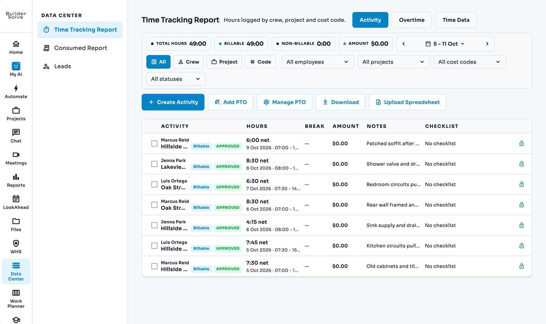Select checkbox for Luis Ortega 7 Oct entry

click(155, 185)
